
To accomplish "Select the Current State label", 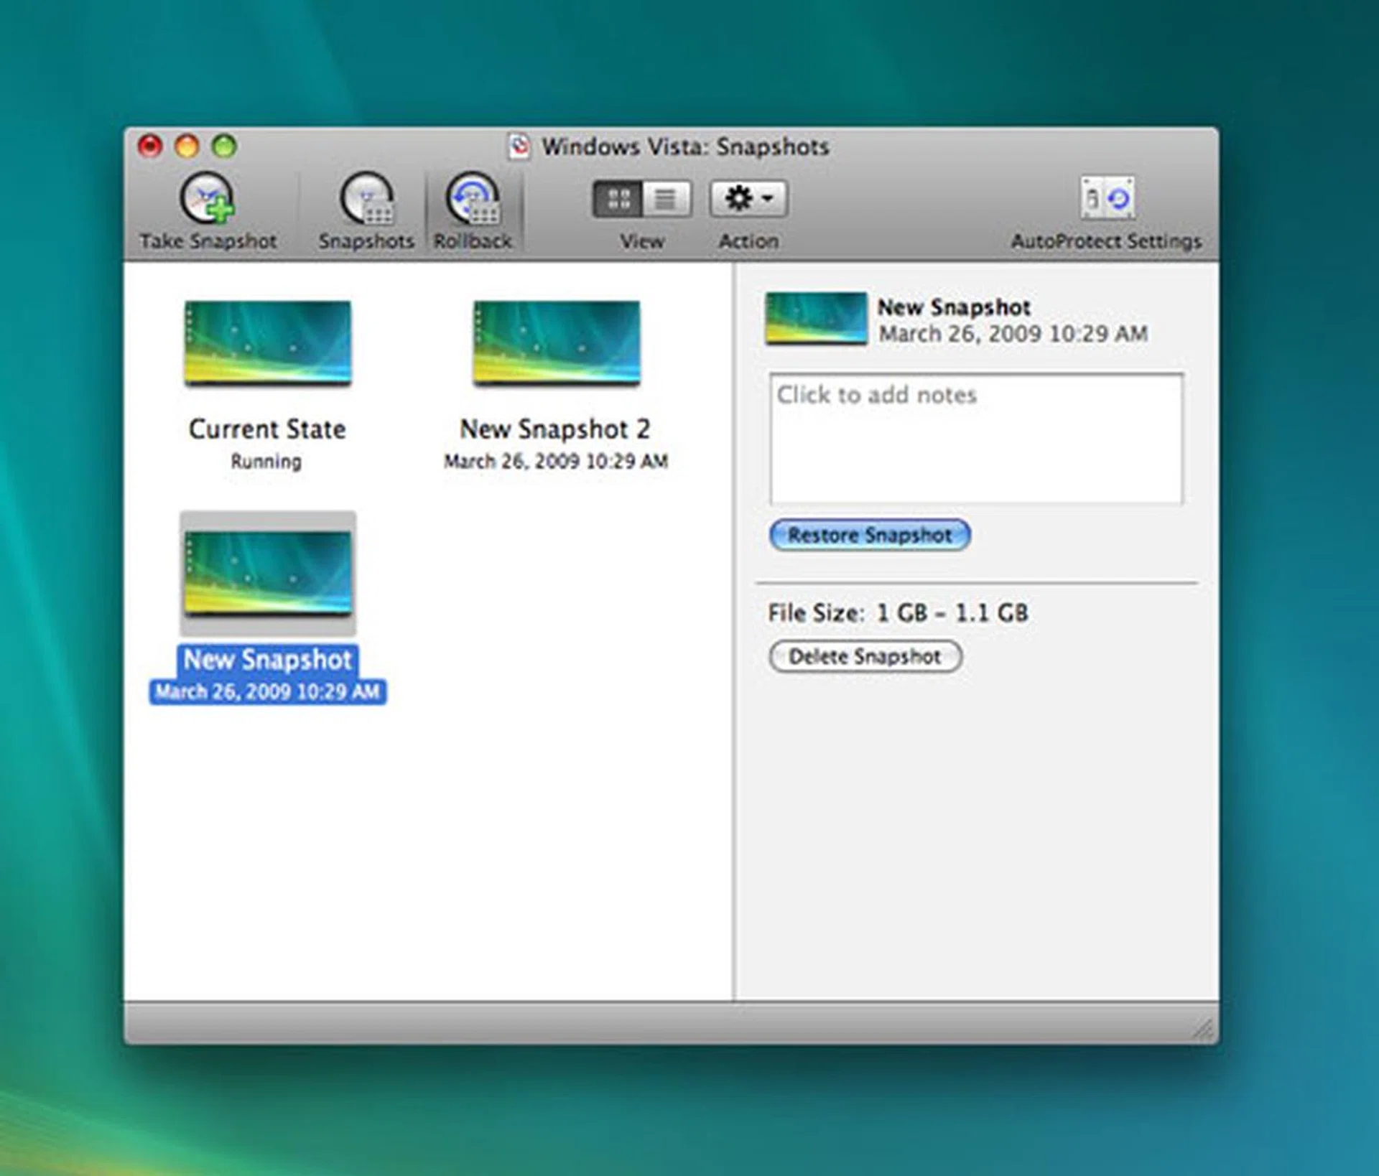I will 266,429.
